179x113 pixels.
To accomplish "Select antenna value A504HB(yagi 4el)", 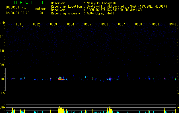I will coord(100,13).
